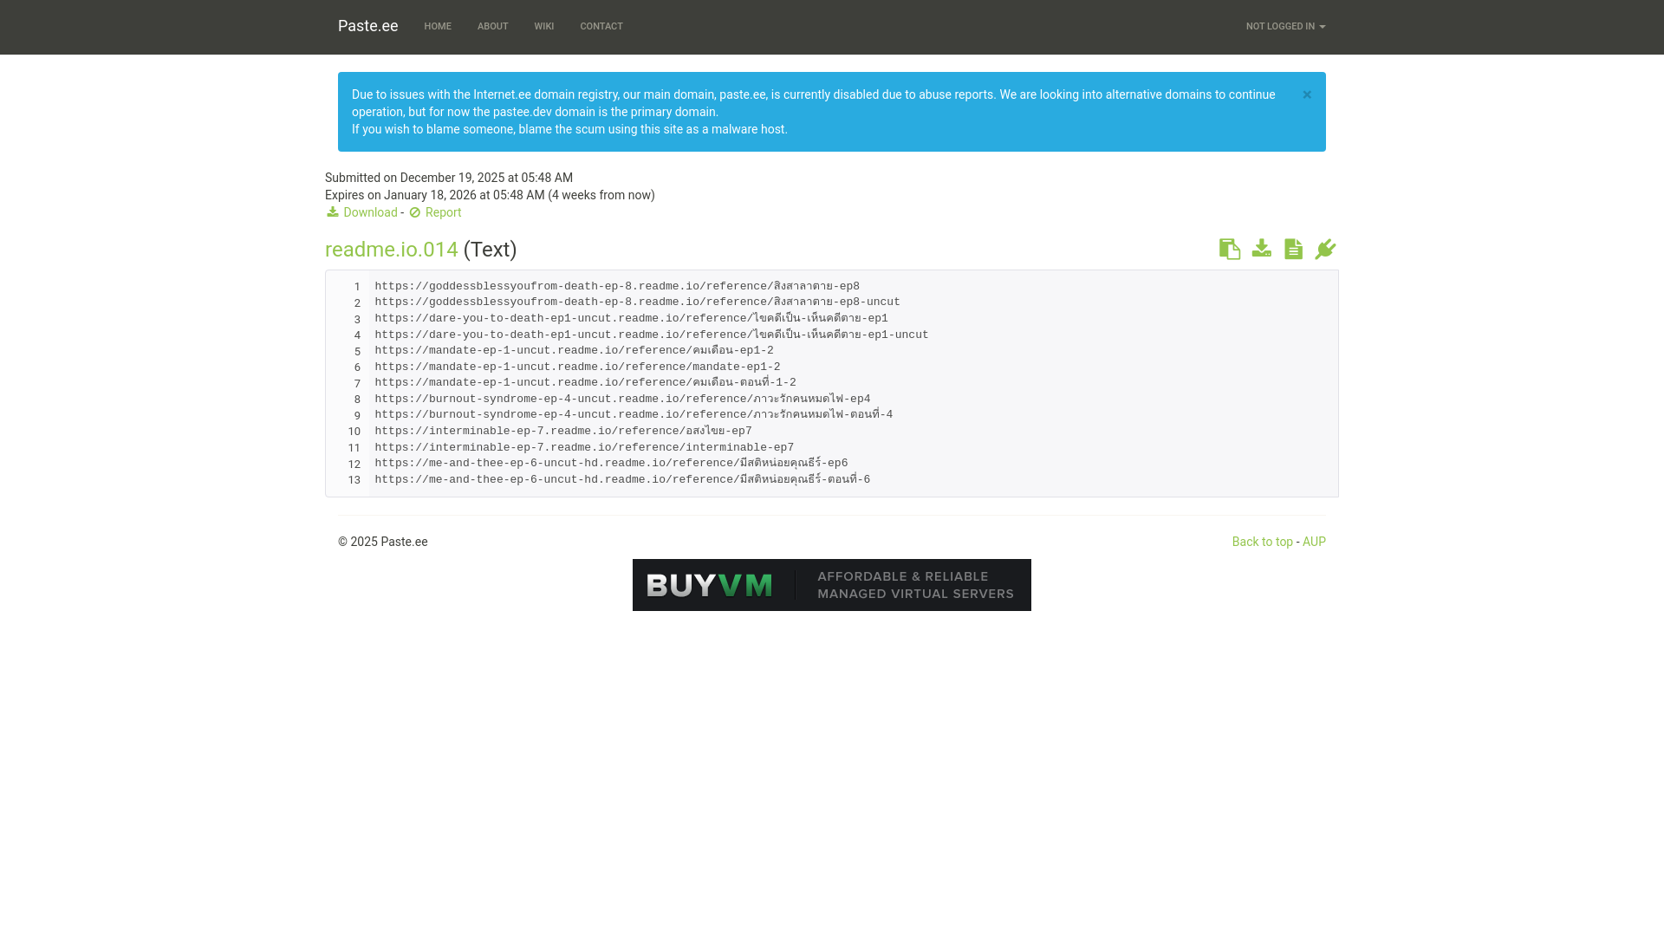Screen dimensions: 1664x936
Task: Click line 5 mandate-ep-1-uncut URL ending ep1-2
Action: [574, 351]
